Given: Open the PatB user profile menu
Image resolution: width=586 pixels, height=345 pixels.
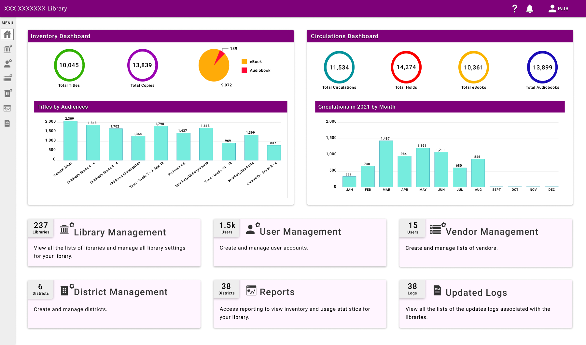Looking at the screenshot, I should 558,9.
